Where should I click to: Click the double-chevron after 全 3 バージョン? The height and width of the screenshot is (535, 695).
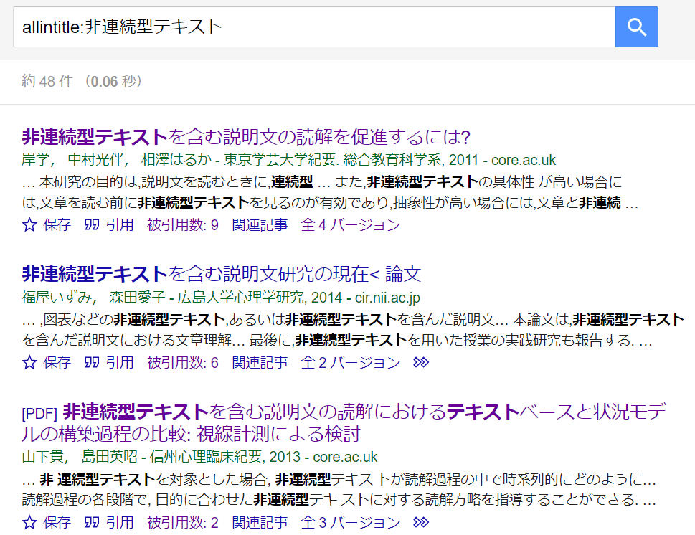point(421,523)
